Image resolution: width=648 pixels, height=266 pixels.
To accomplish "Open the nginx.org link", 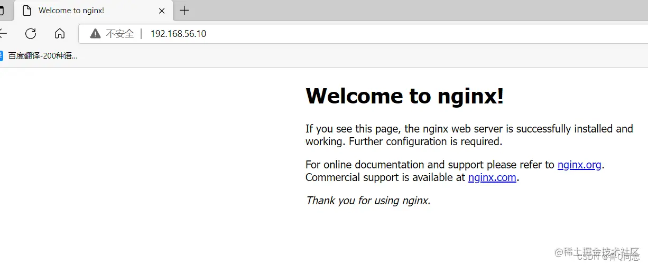I will coord(579,165).
